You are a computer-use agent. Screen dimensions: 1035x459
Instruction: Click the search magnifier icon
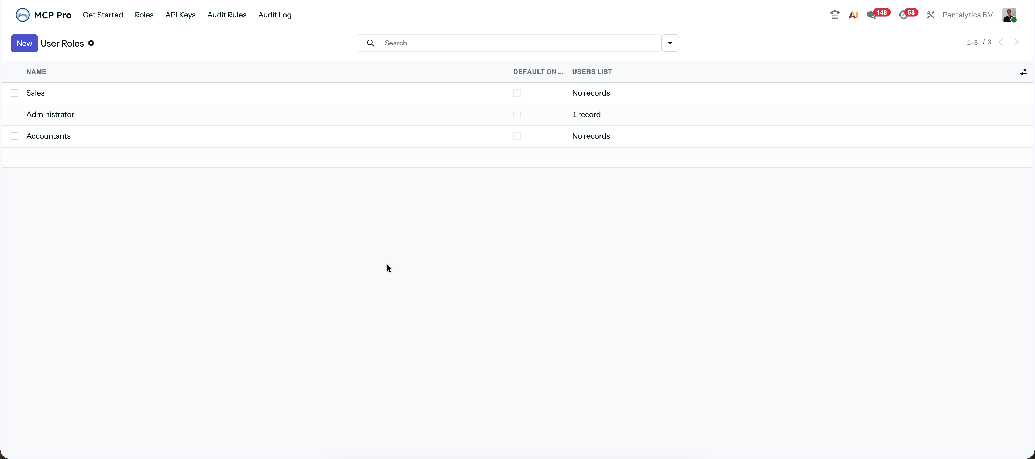click(x=370, y=43)
